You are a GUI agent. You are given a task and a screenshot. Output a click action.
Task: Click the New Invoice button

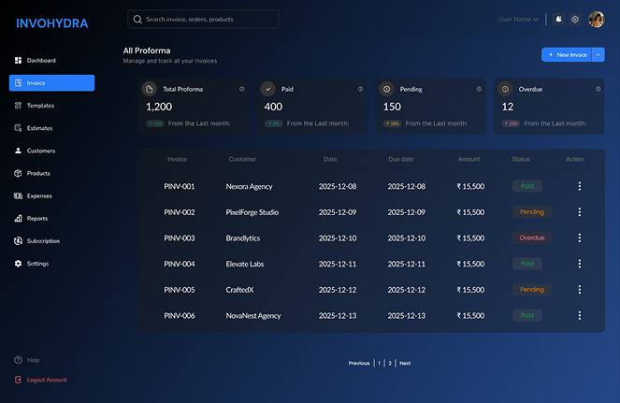[x=567, y=54]
